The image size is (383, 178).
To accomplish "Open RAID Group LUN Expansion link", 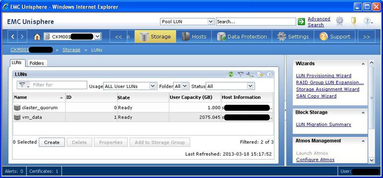I will pyautogui.click(x=330, y=82).
